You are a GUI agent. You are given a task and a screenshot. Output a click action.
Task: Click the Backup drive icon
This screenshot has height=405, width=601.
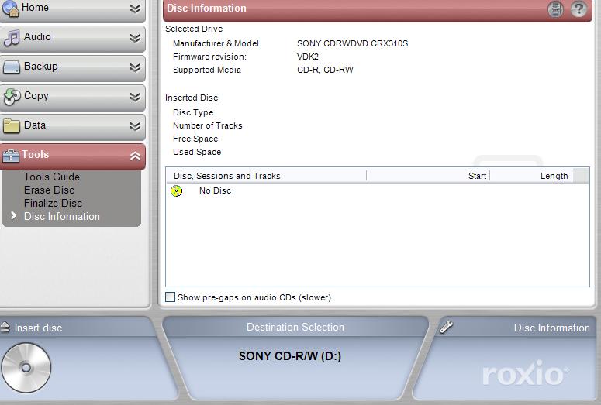(11, 67)
